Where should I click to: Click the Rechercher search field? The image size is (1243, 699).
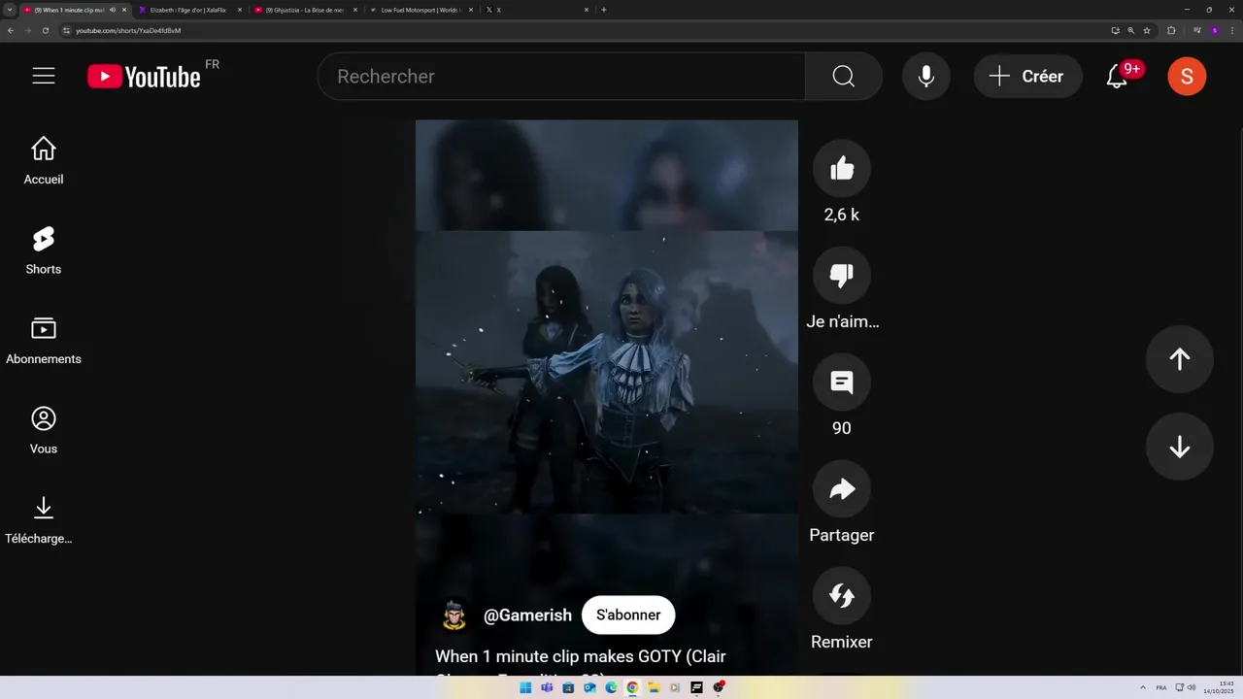pos(561,77)
